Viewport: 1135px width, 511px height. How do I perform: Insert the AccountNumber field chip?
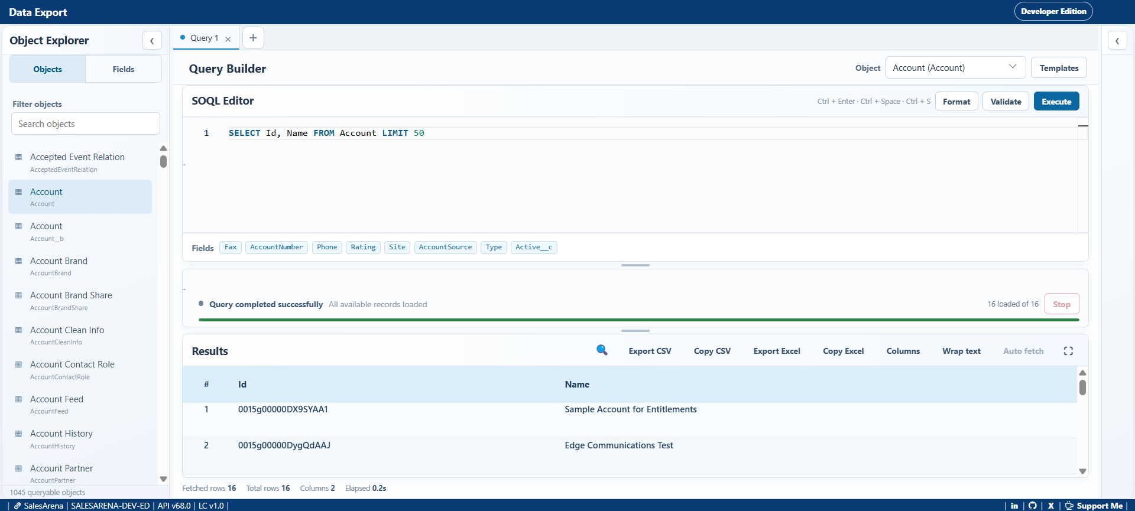coord(277,248)
